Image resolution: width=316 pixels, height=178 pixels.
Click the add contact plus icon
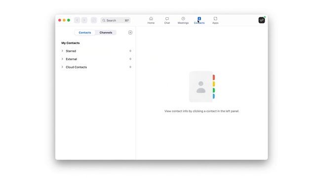[x=130, y=33]
